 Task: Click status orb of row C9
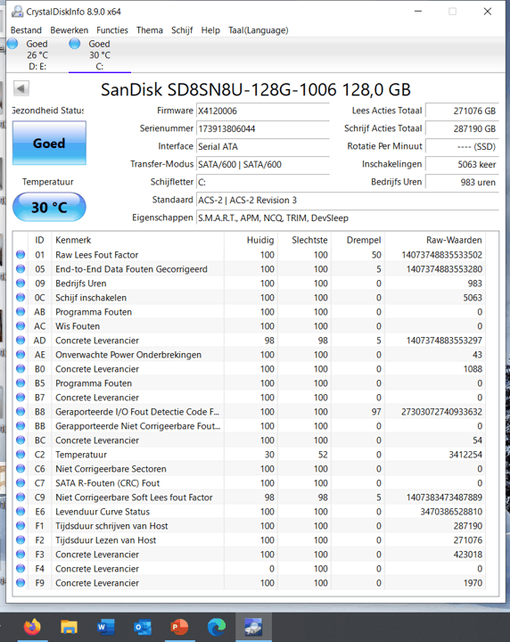[x=21, y=498]
